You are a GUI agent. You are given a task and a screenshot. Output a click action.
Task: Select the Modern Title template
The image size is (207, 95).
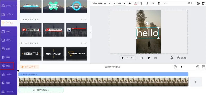coord(31,54)
